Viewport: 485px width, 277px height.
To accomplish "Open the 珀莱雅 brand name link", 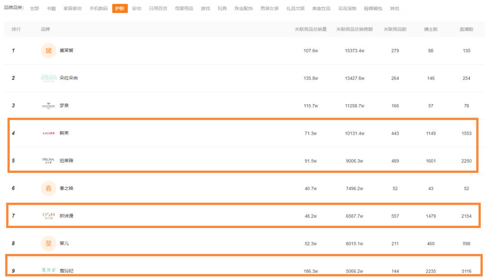I will (x=66, y=161).
